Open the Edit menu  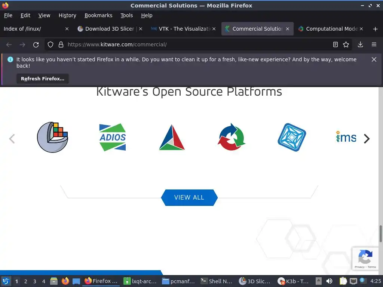click(x=25, y=15)
